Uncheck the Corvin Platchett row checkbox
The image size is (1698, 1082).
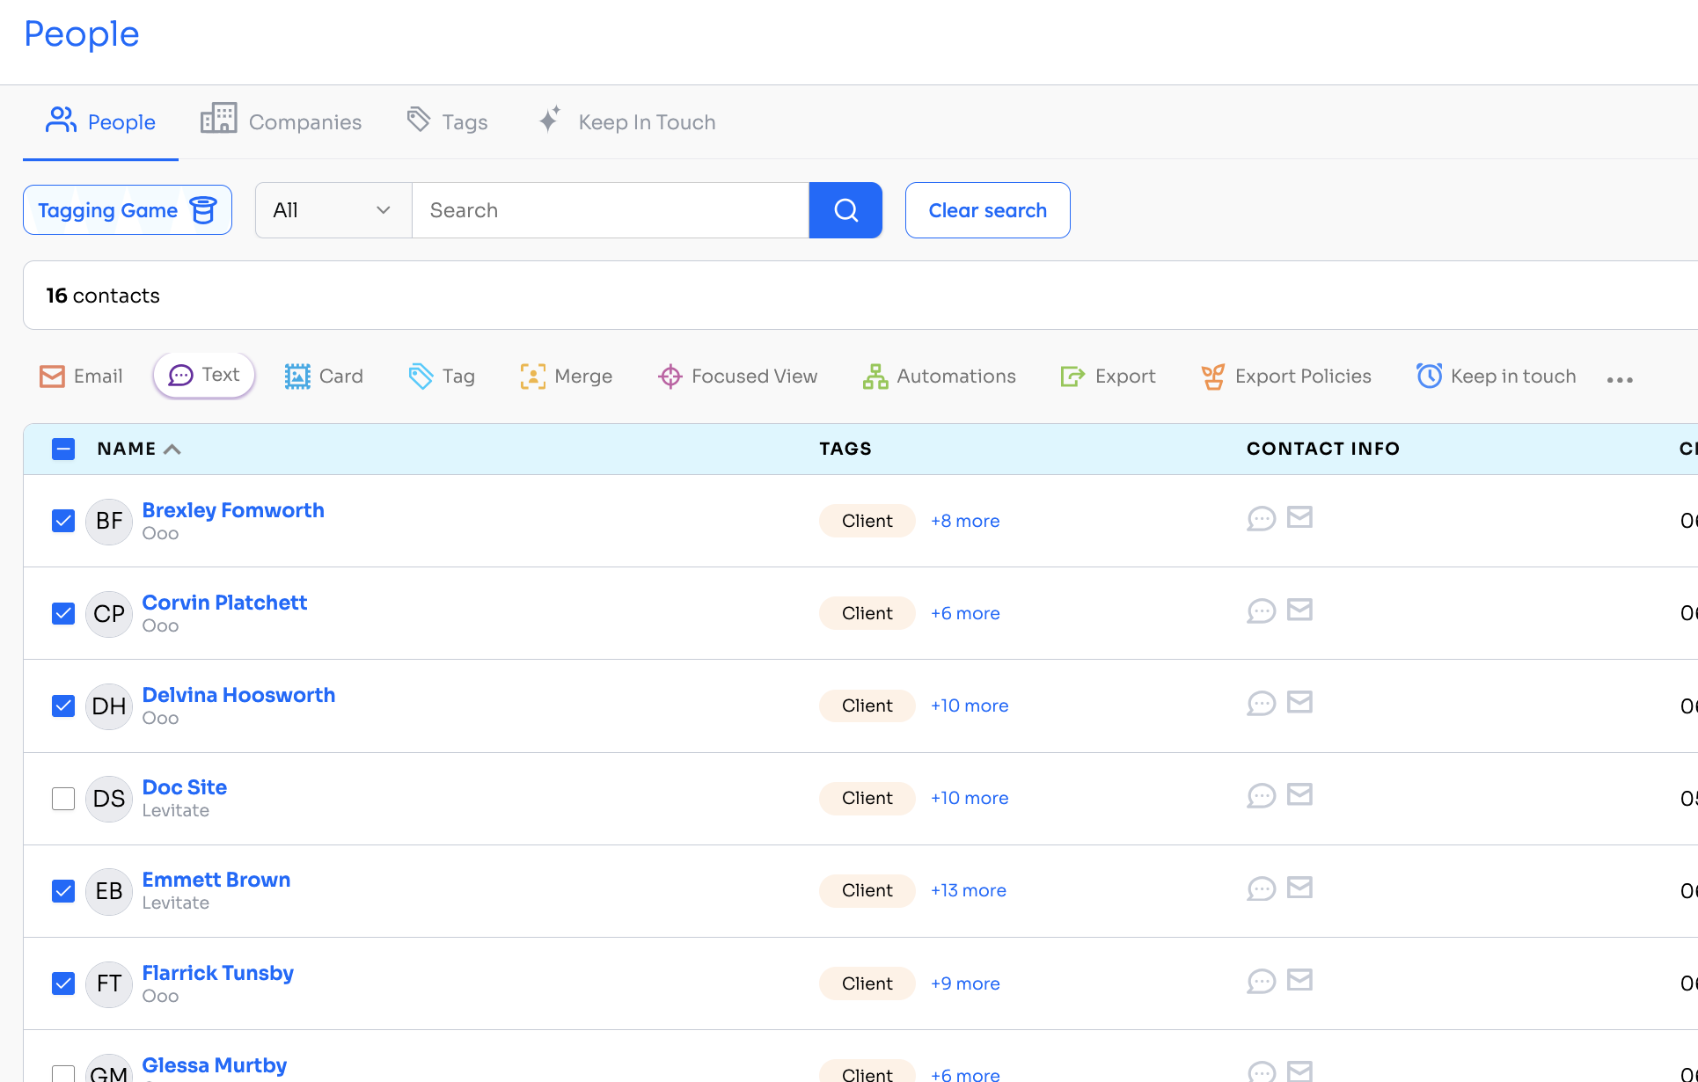pyautogui.click(x=63, y=613)
